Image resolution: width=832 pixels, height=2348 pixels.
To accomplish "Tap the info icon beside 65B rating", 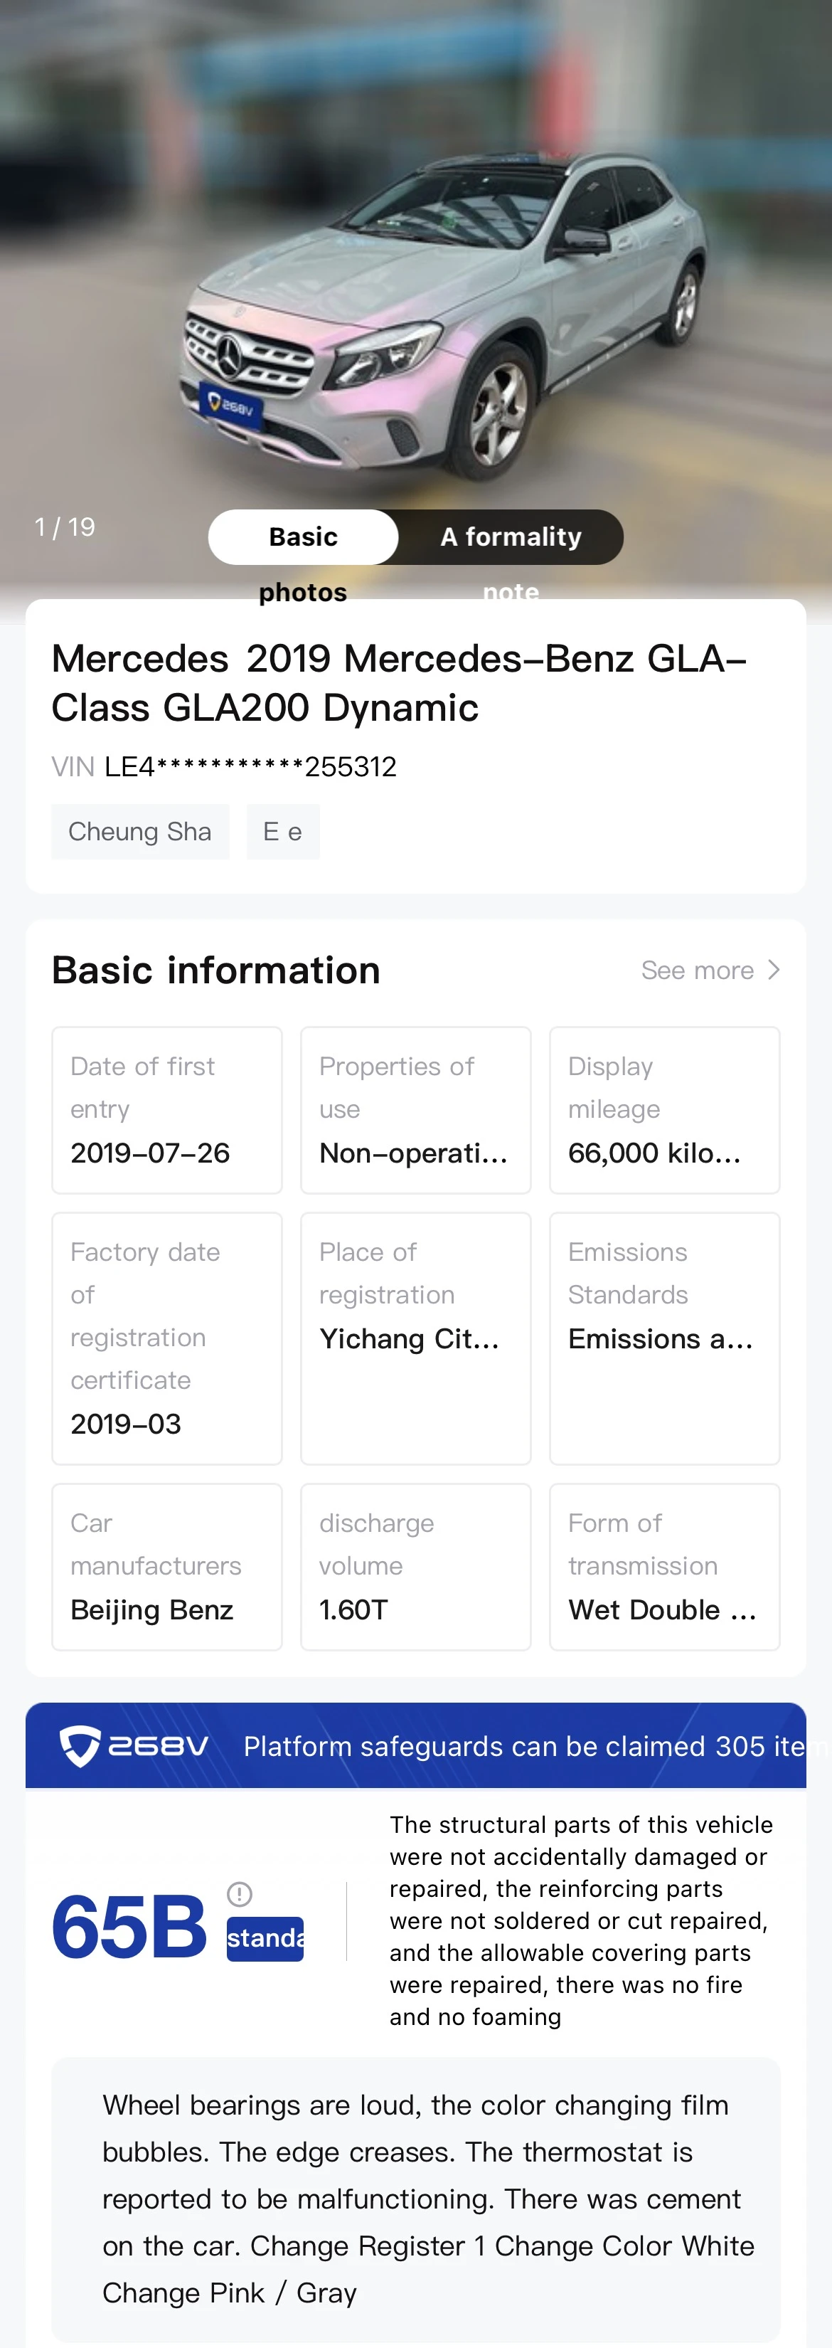I will pos(239,1894).
